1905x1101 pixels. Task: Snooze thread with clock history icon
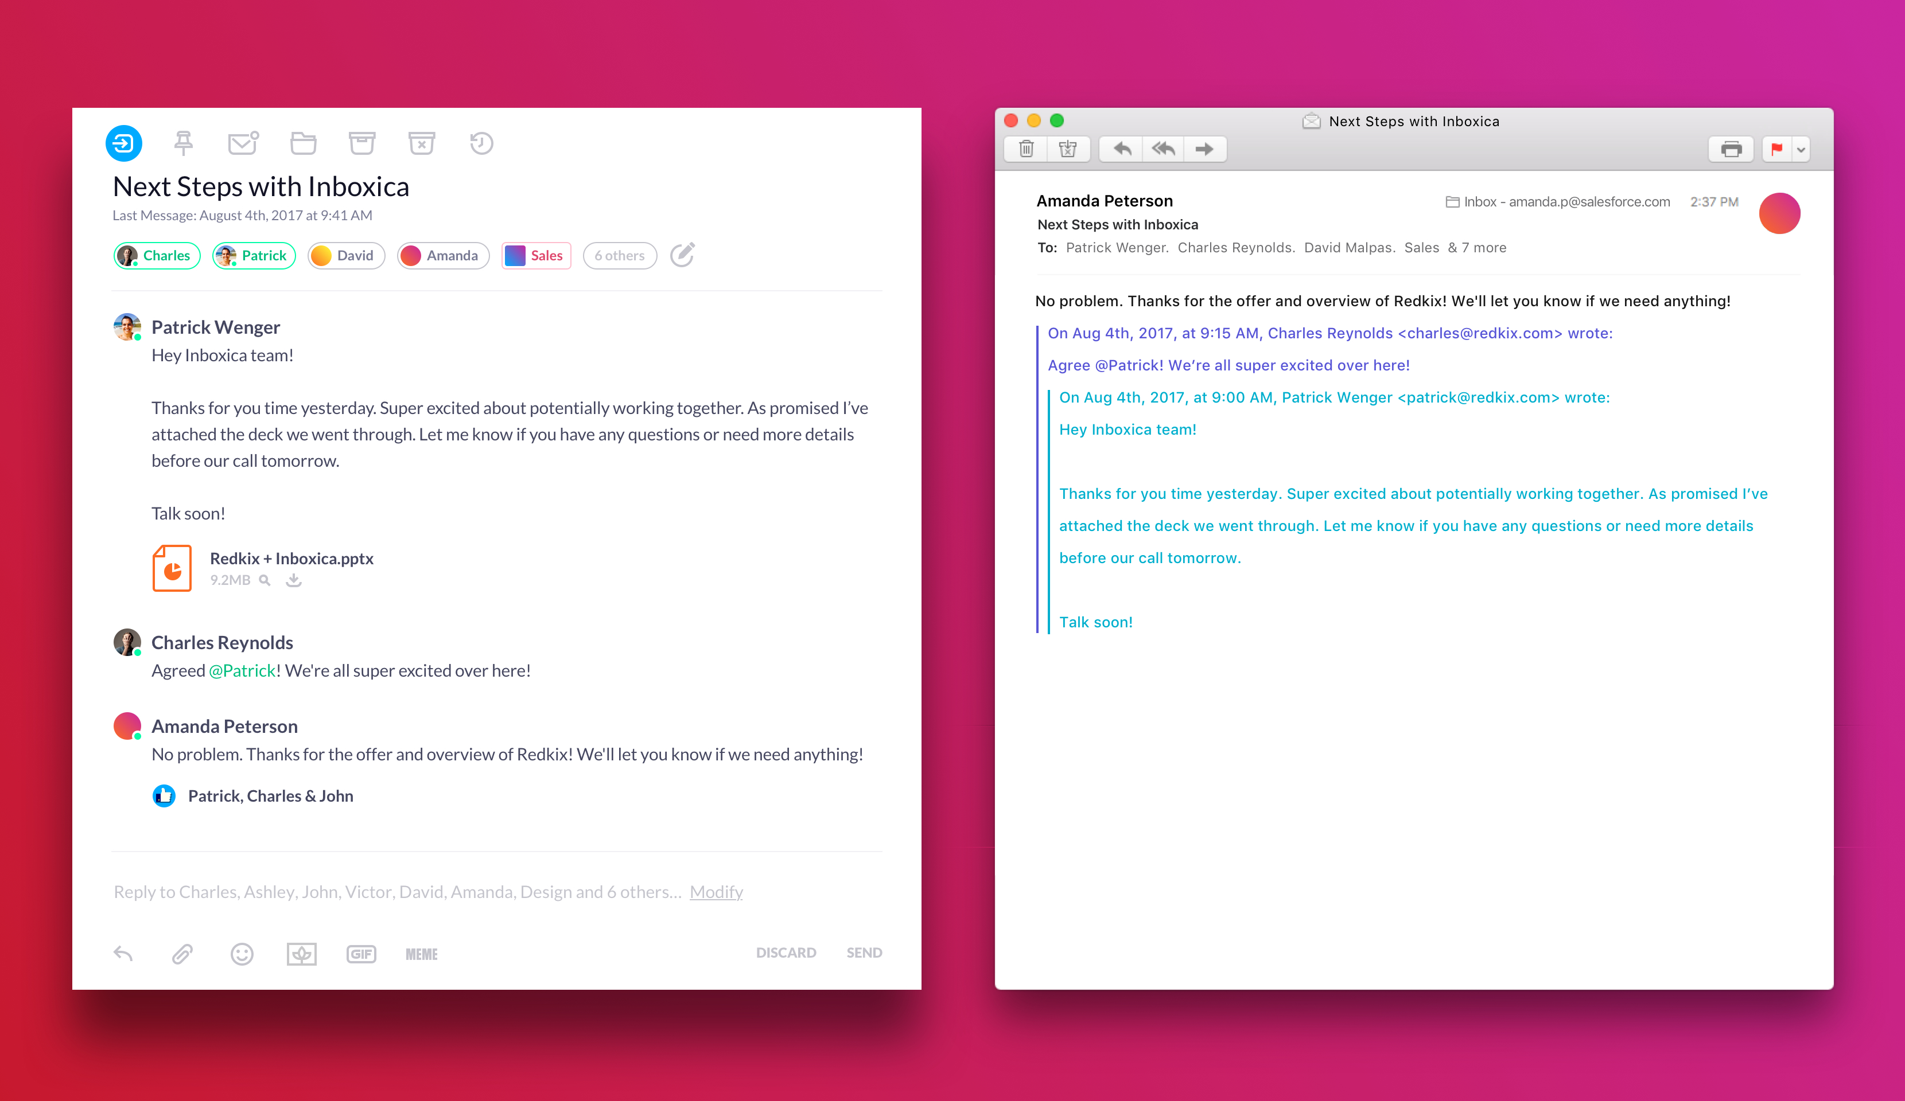pos(481,143)
